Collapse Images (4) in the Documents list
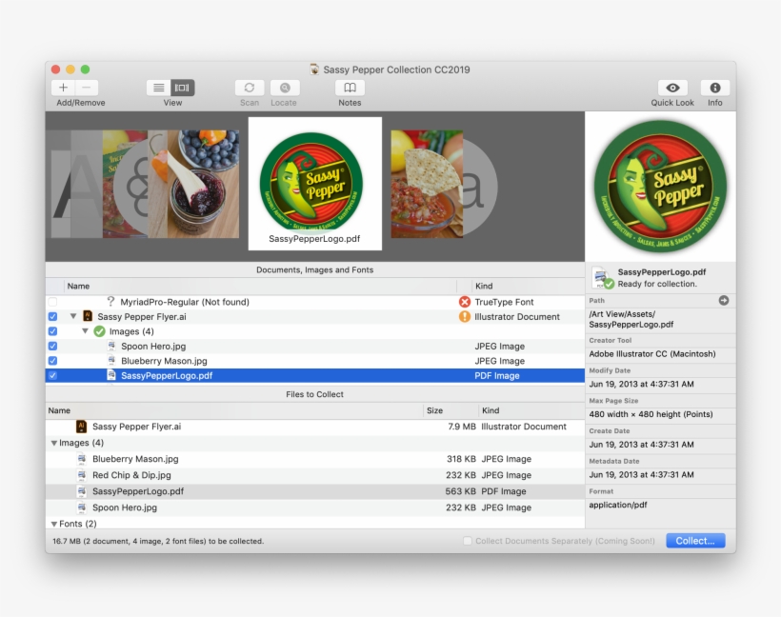The height and width of the screenshot is (617, 781). pyautogui.click(x=85, y=331)
